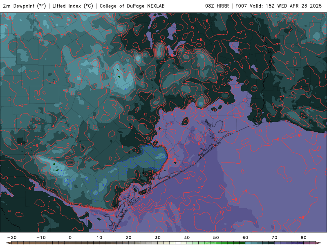Screen dimensions: 327x245
Task: Click the "2m Dewpoint (°F)" title text
Action: point(25,6)
